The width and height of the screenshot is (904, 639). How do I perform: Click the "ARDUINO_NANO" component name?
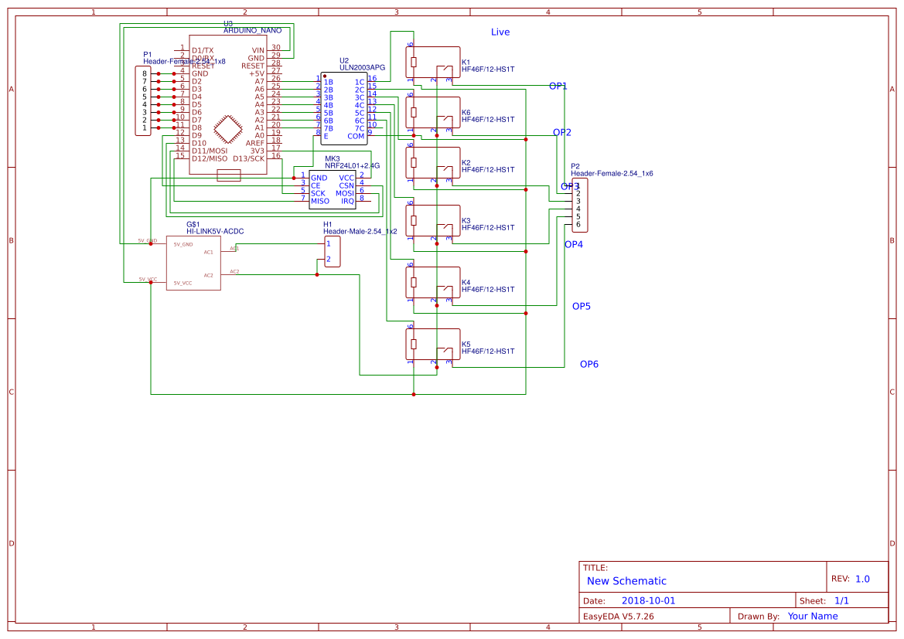pos(253,31)
